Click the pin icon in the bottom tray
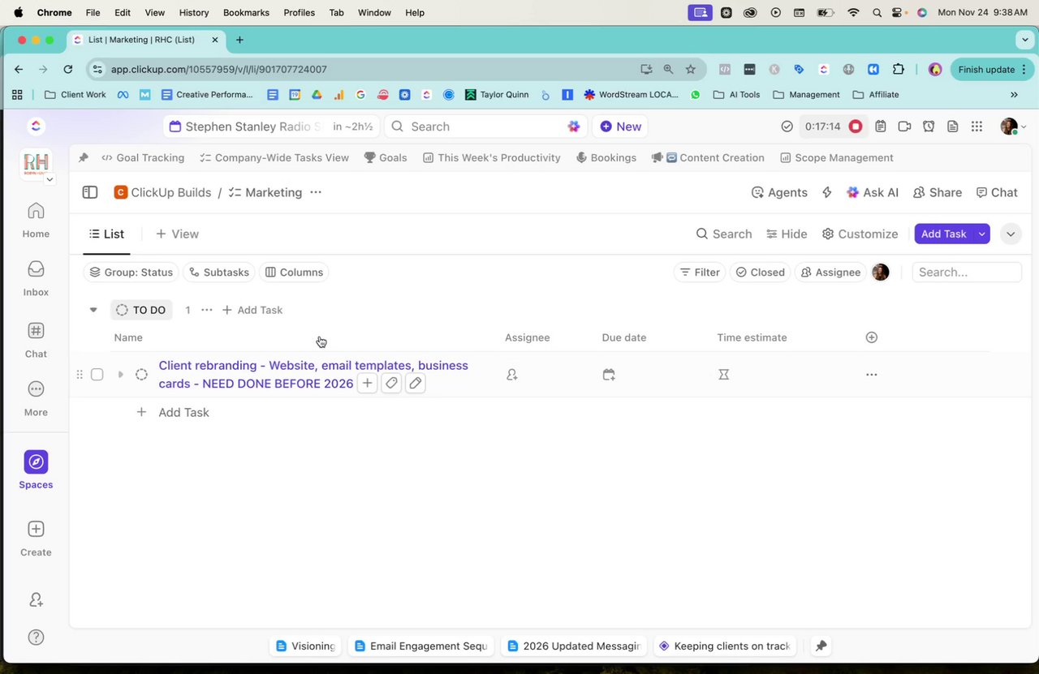This screenshot has width=1039, height=674. (x=821, y=646)
